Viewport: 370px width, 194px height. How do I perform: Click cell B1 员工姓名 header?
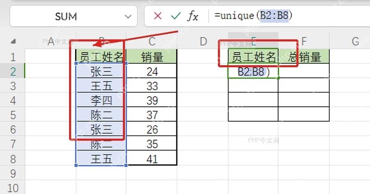pos(101,57)
